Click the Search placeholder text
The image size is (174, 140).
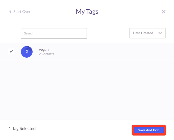click(x=29, y=33)
